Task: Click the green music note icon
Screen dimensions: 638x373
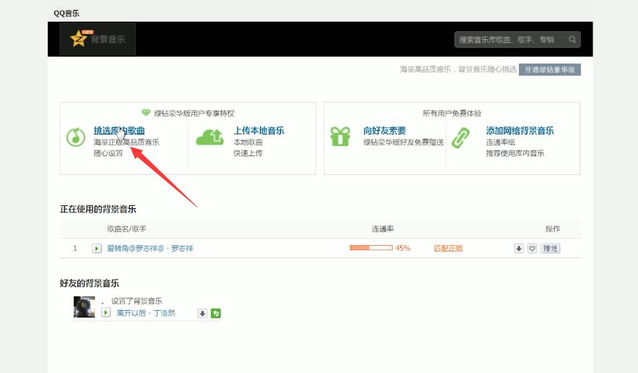Action: 76,137
